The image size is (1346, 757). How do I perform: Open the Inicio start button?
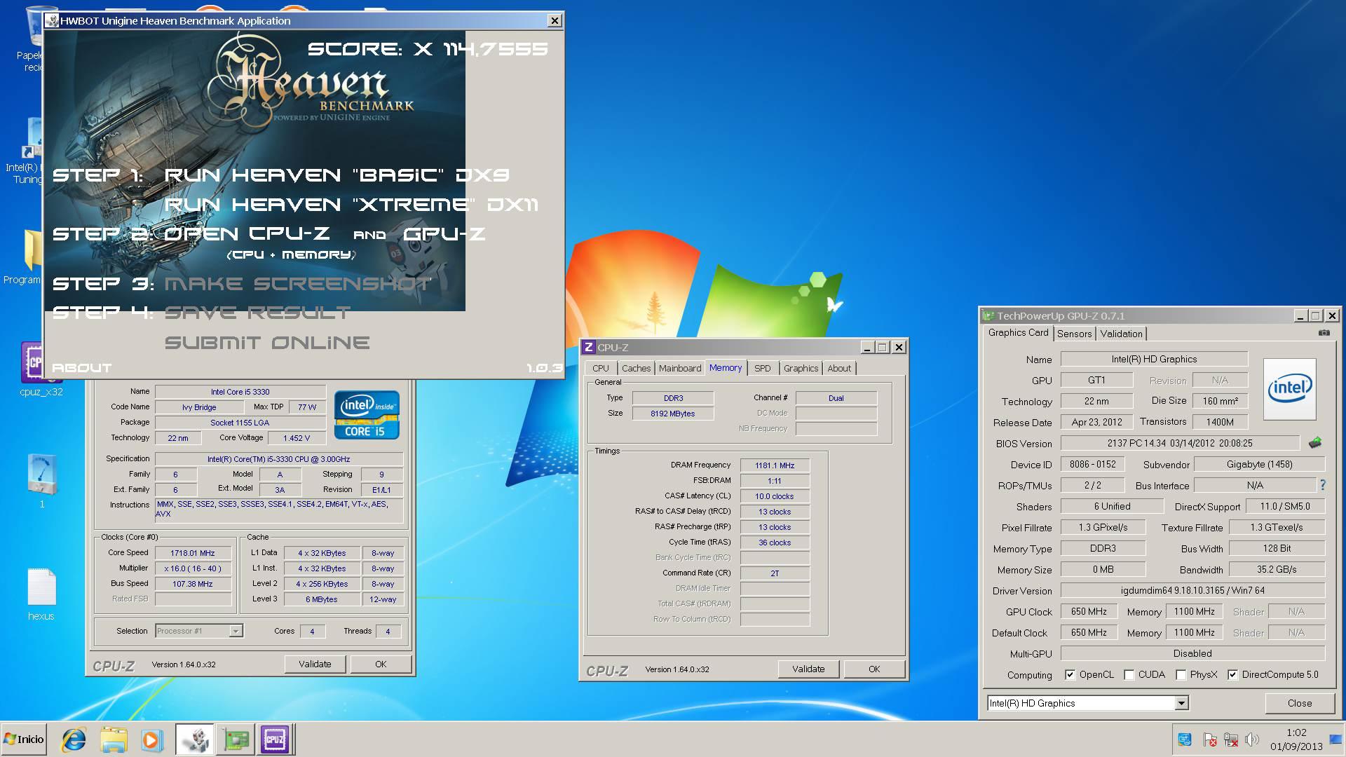[x=24, y=739]
